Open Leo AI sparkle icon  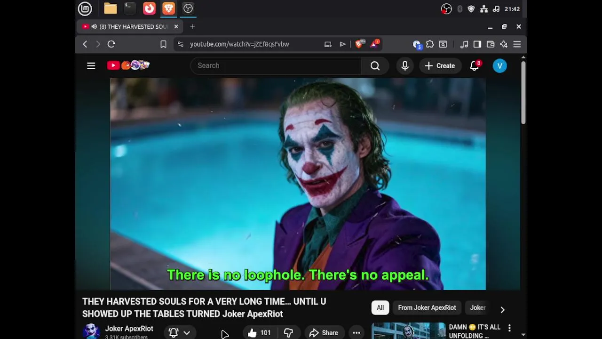[x=504, y=44]
